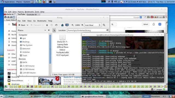Open YouTube notifications bell
The image size is (175, 98).
tap(154, 24)
